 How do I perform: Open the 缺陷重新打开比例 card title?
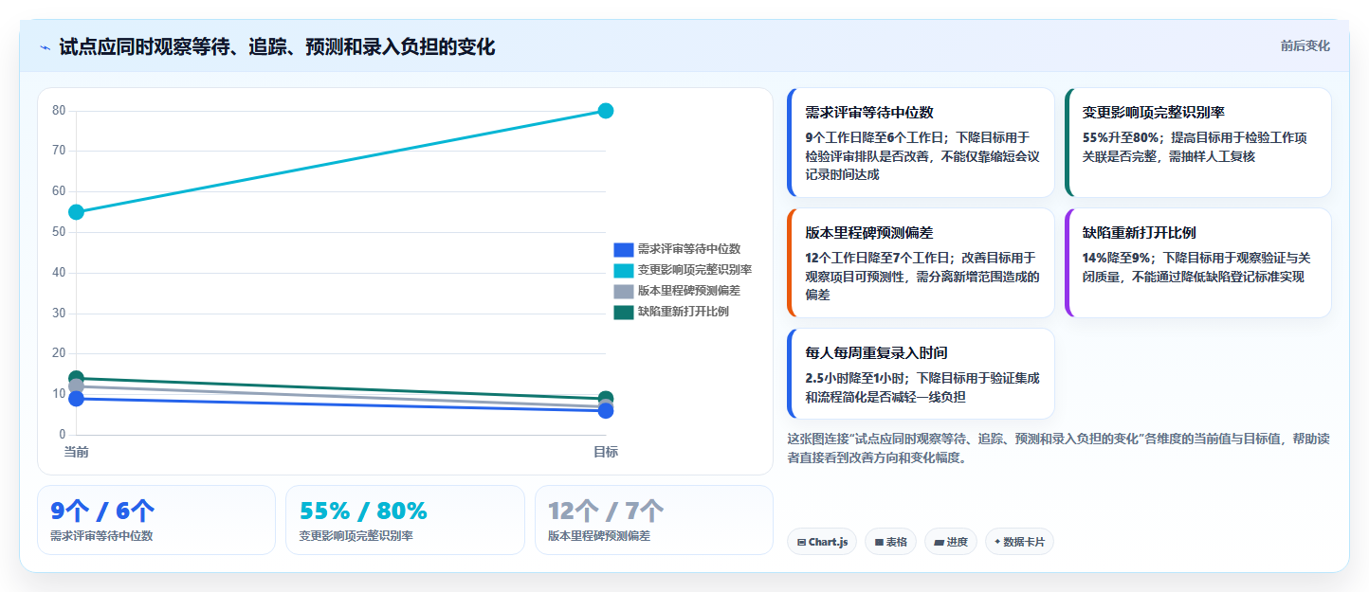1139,232
